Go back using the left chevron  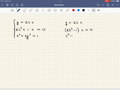pyautogui.click(x=2, y=5)
